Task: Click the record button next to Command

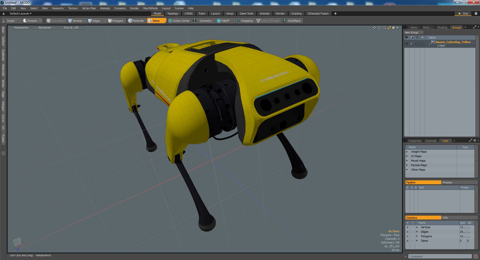Action: pos(475,256)
